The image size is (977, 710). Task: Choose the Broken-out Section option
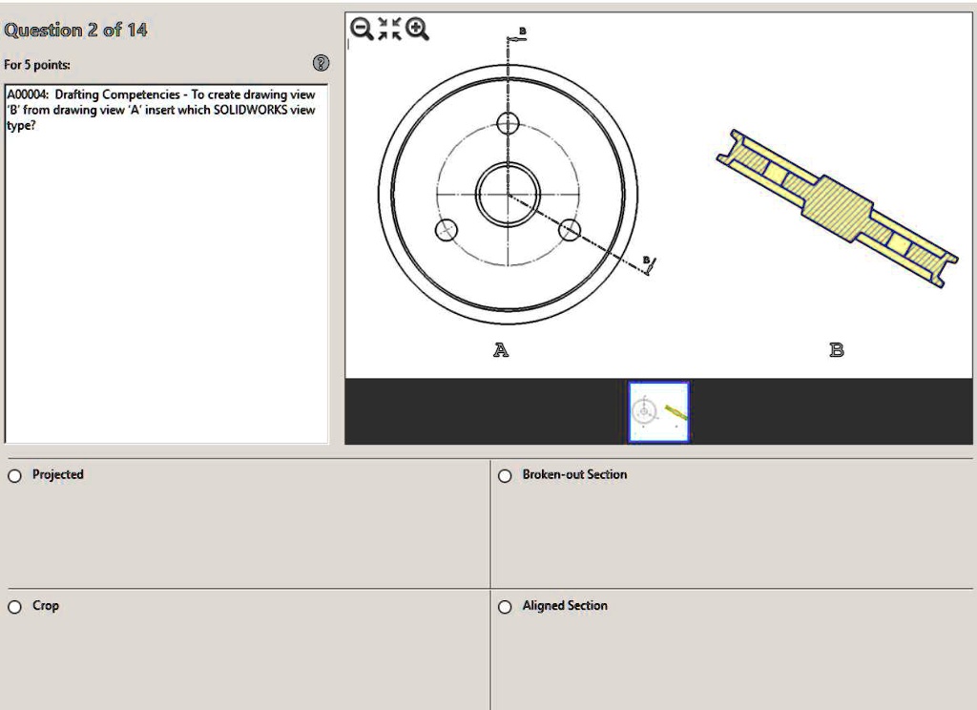[505, 475]
